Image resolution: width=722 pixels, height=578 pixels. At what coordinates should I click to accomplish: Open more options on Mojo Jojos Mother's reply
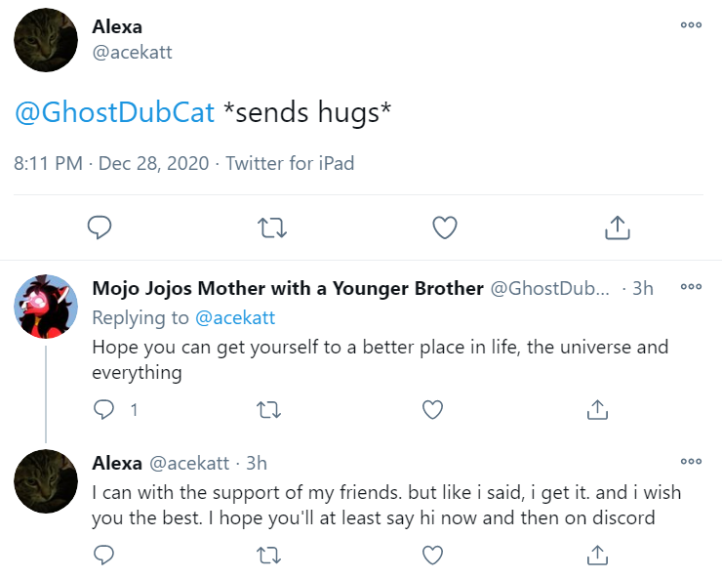[691, 286]
